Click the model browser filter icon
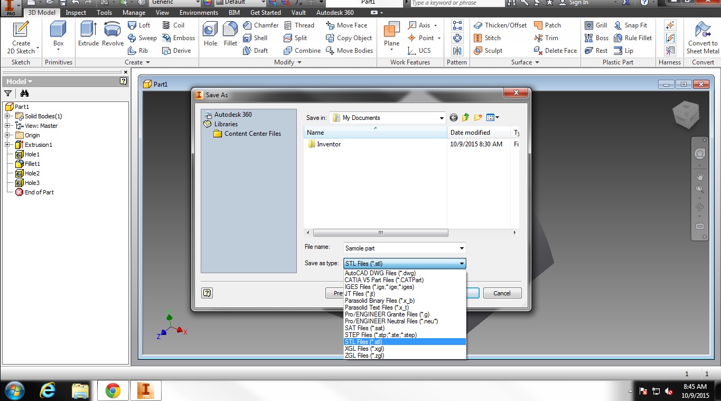721x401 pixels. [x=8, y=94]
